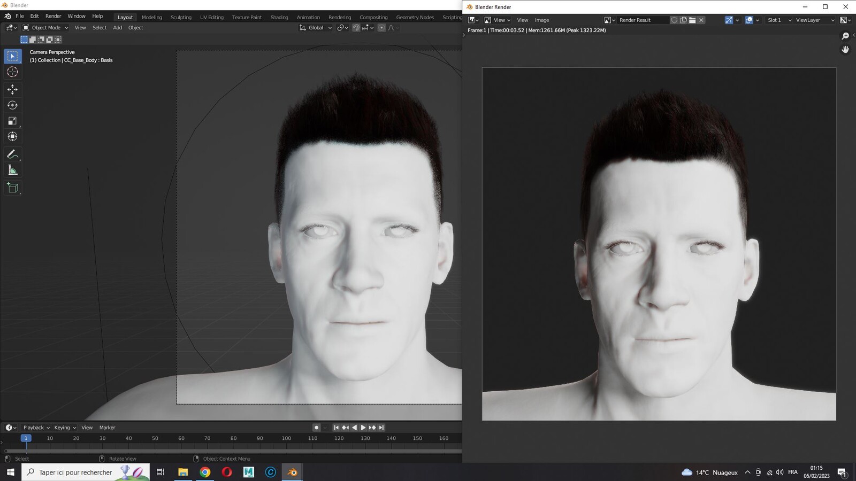Open the Help menu

click(97, 17)
